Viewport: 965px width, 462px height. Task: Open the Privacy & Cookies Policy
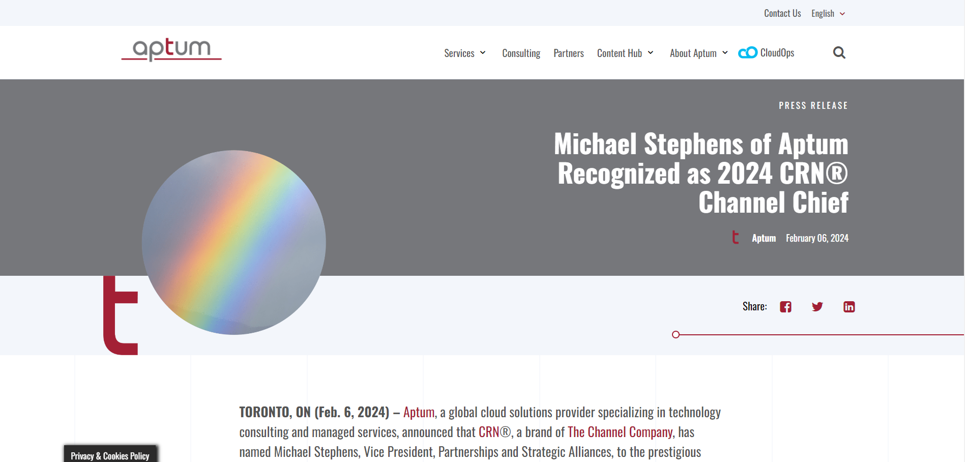click(110, 455)
